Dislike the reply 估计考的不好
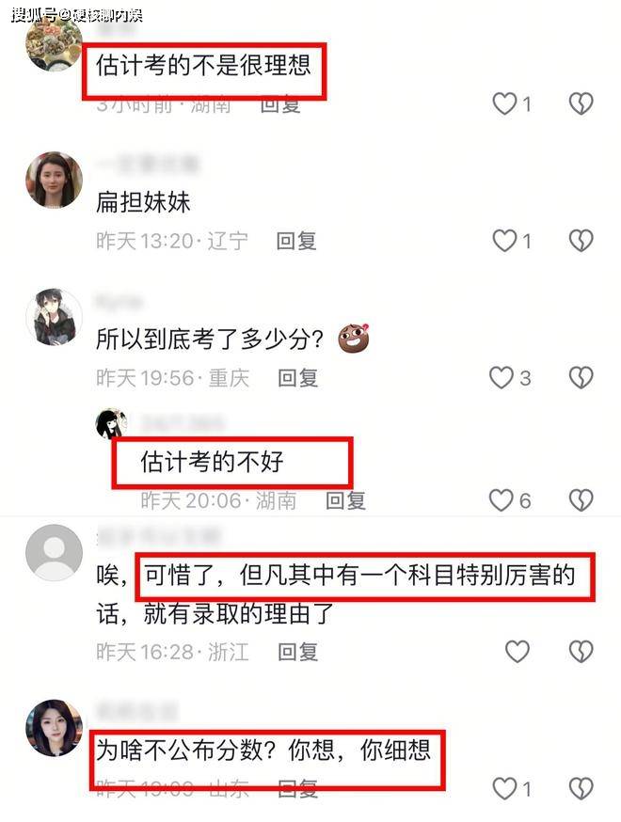The image size is (621, 822). (x=581, y=500)
